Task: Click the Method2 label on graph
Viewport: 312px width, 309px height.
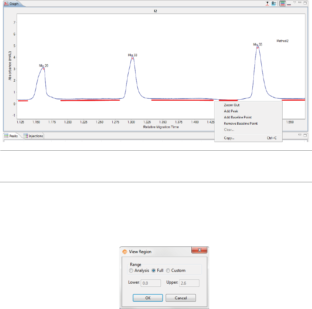Action: click(282, 41)
